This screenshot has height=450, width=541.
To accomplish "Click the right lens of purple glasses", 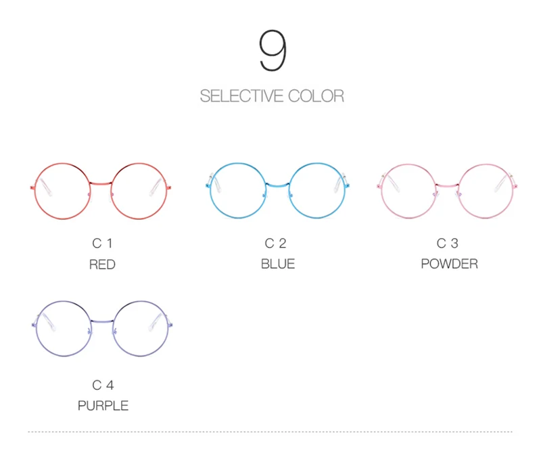I will pos(141,328).
